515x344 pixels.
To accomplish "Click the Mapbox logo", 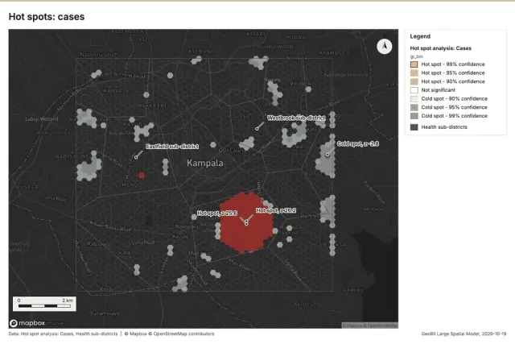I will click(27, 323).
